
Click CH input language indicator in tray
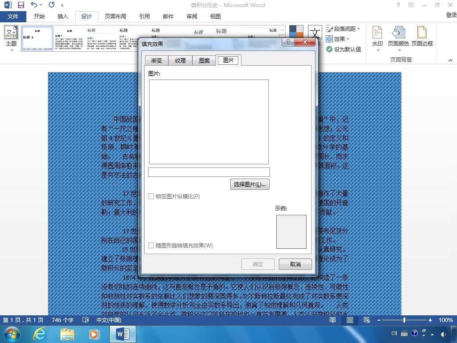(x=395, y=333)
